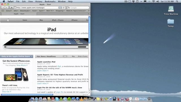Open Stickies from the Dock
The image size is (181, 102).
pos(98,99)
